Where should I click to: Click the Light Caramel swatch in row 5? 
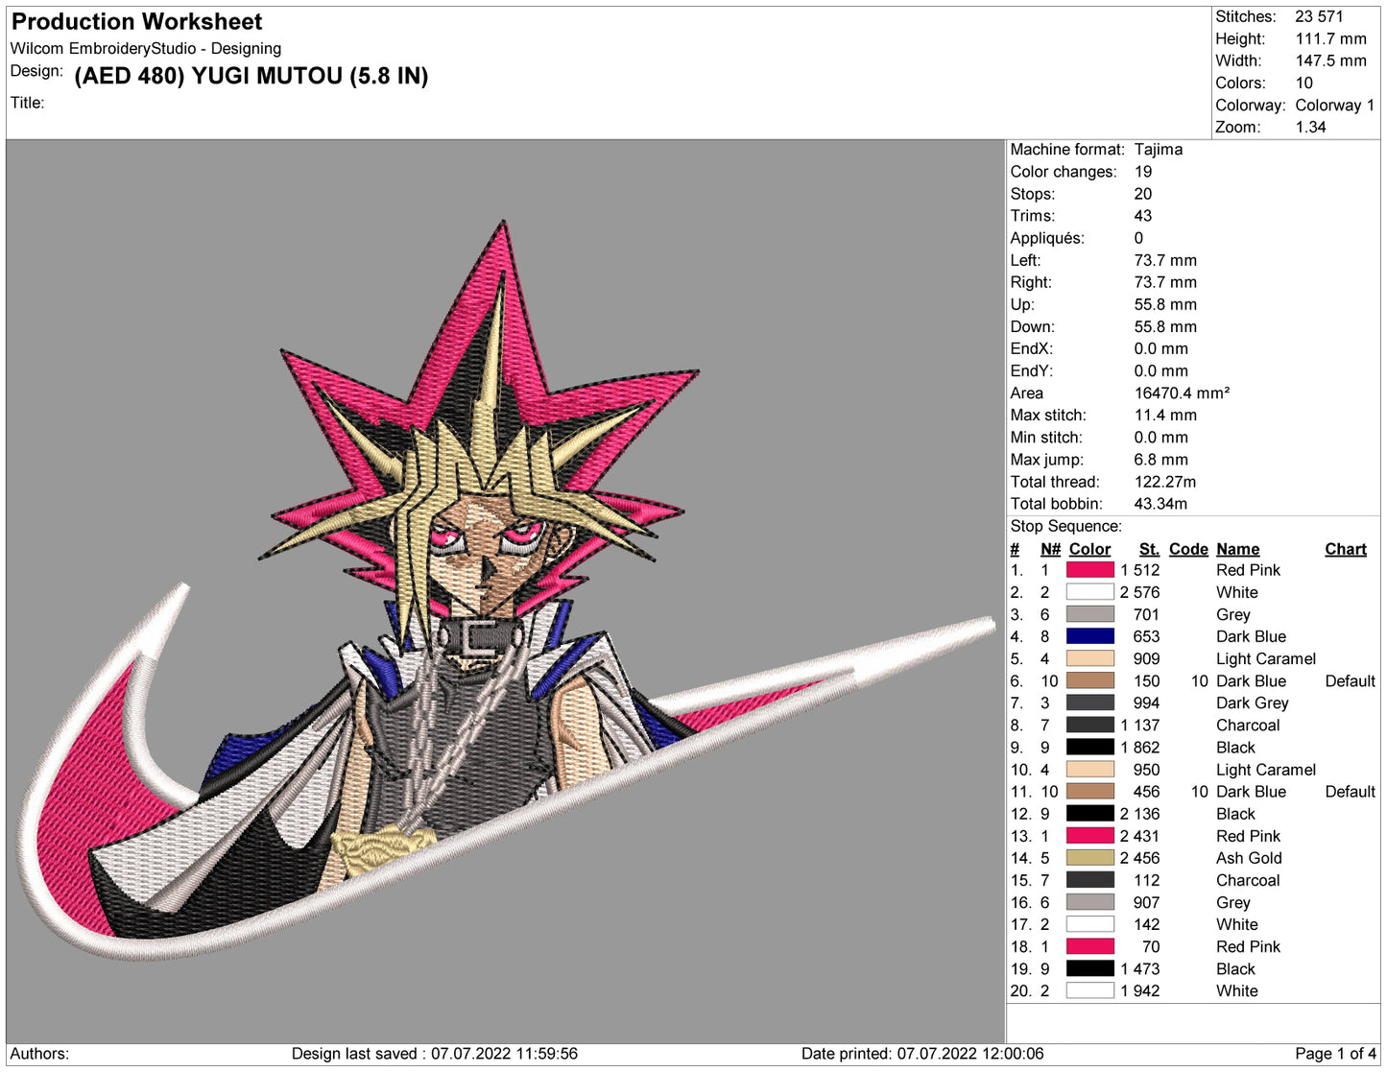click(x=1089, y=658)
